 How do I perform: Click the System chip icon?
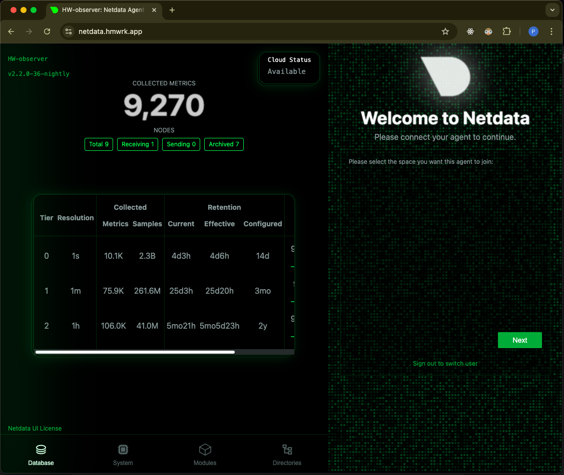click(x=123, y=450)
